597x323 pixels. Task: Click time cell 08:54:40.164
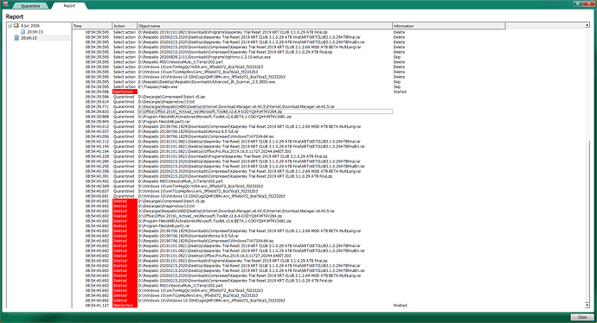pyautogui.click(x=97, y=151)
